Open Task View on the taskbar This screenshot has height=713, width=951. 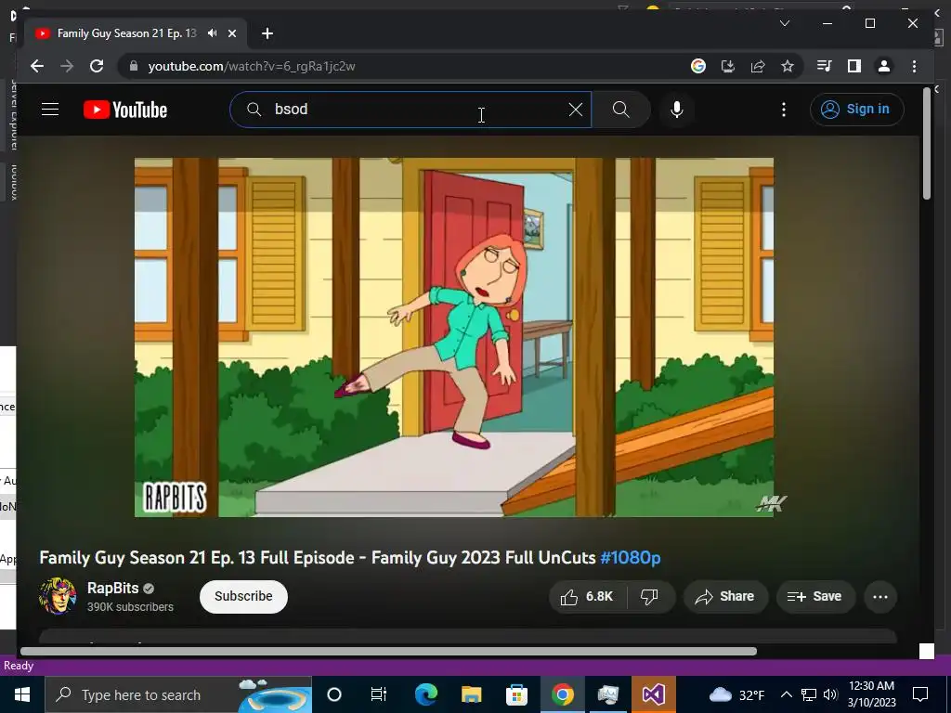coord(379,694)
